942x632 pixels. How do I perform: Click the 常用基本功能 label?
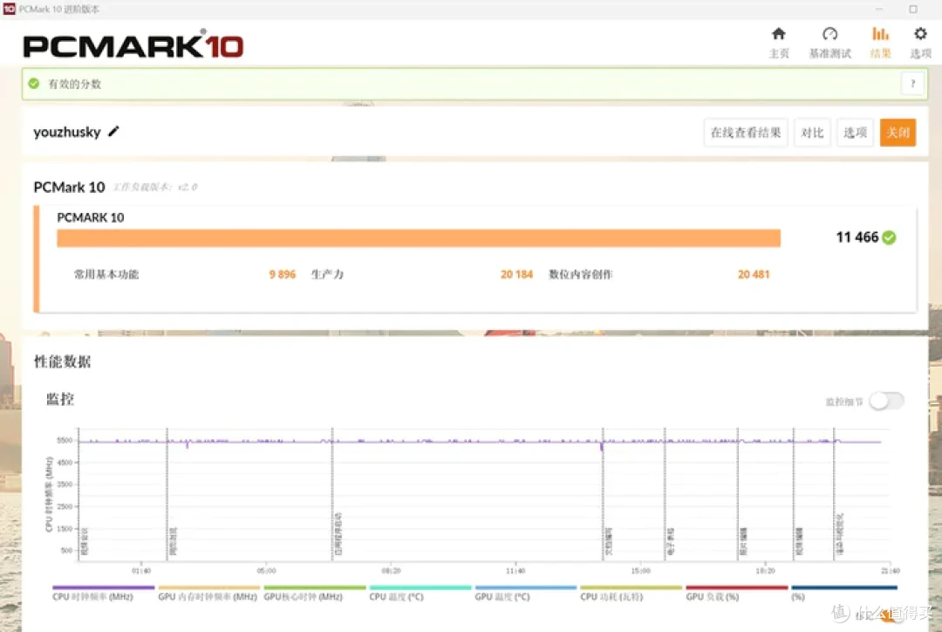tap(106, 274)
